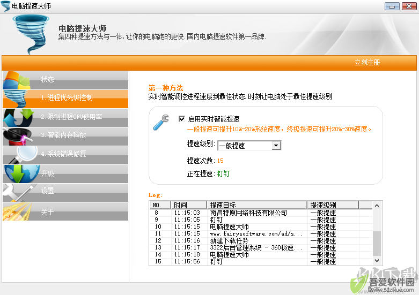The width and height of the screenshot is (419, 295).
Task: Select 1. 进程优先级控制 label
Action: [x=67, y=97]
